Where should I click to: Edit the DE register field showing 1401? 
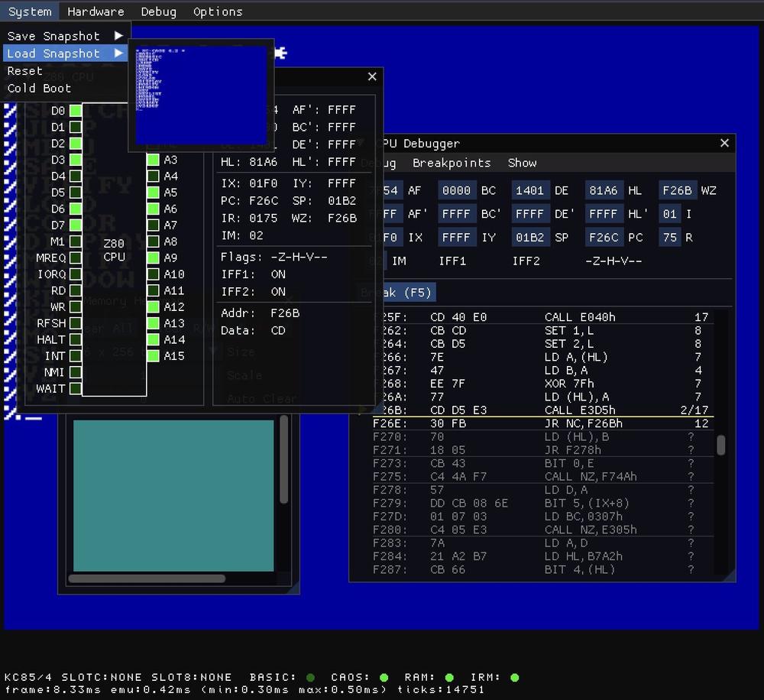pos(530,190)
